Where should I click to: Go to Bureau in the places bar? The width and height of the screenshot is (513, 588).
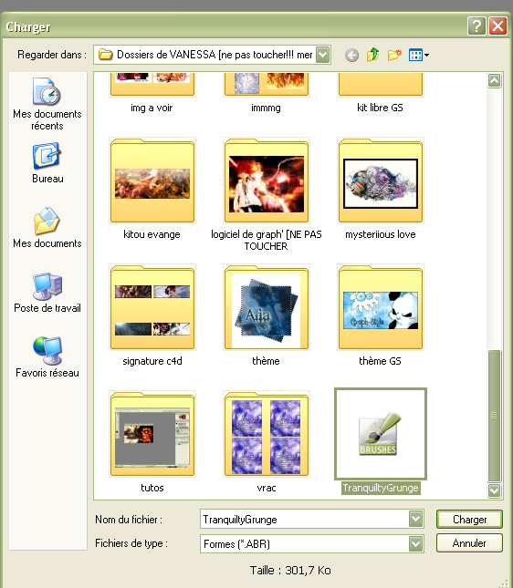[47, 163]
